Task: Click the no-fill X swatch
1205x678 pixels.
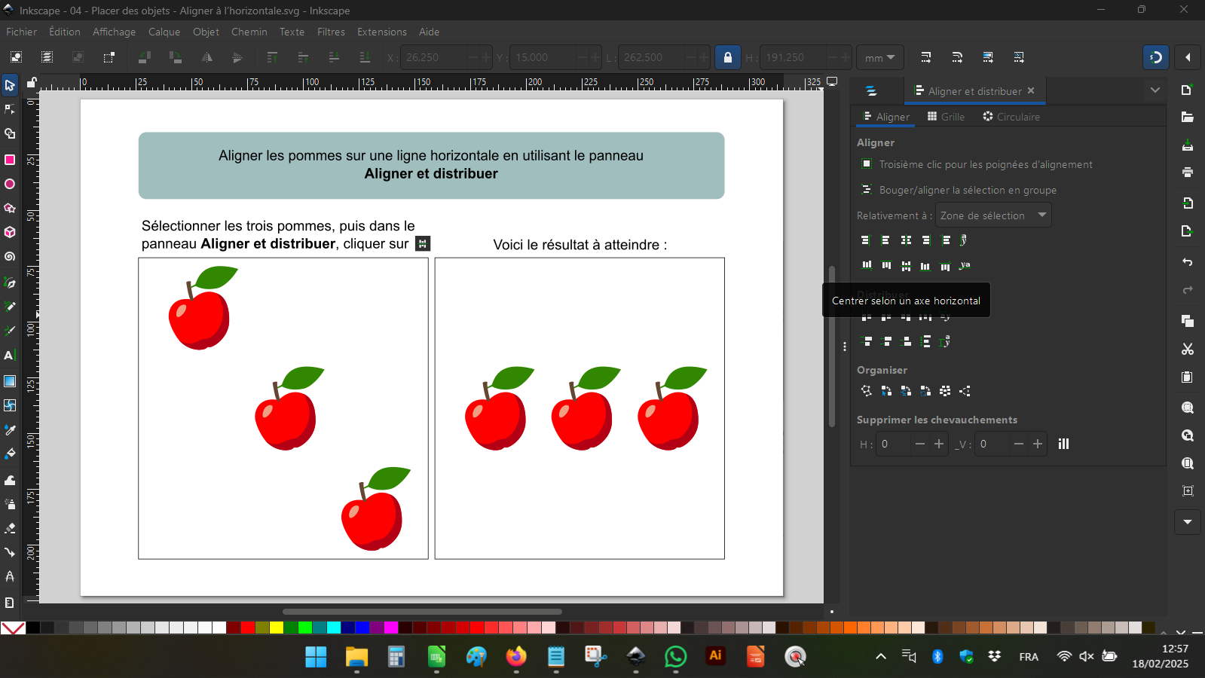Action: tap(13, 628)
